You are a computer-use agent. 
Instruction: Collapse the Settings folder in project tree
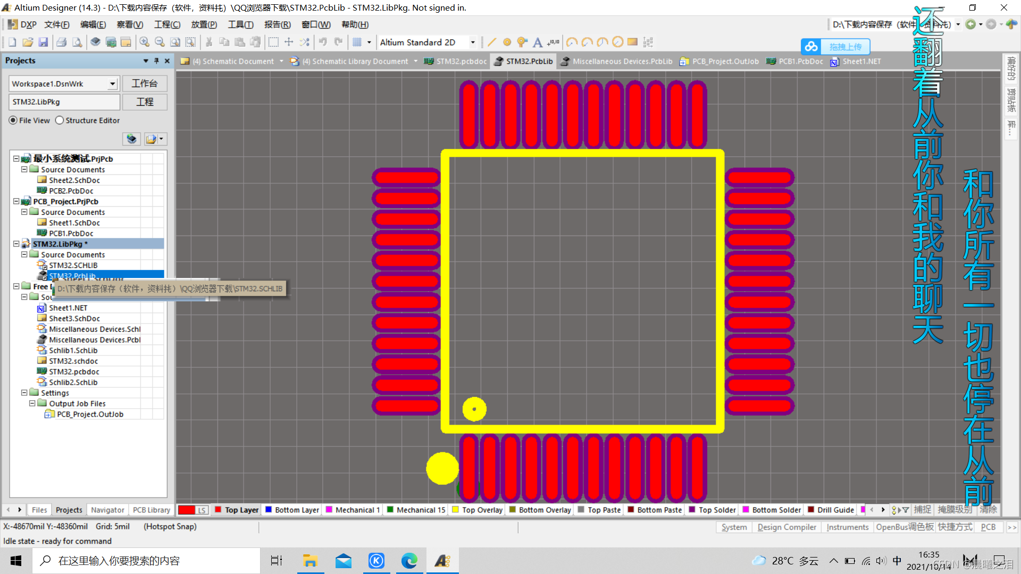24,393
